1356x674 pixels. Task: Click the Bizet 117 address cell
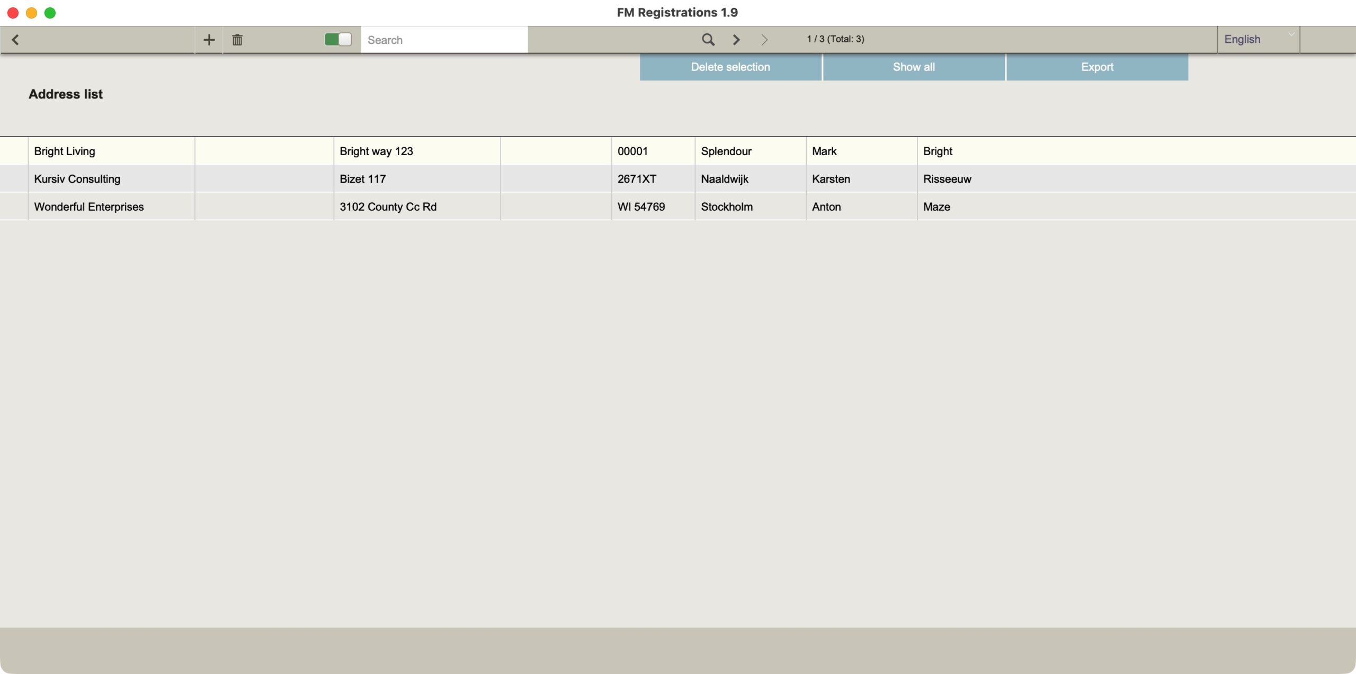coord(363,179)
